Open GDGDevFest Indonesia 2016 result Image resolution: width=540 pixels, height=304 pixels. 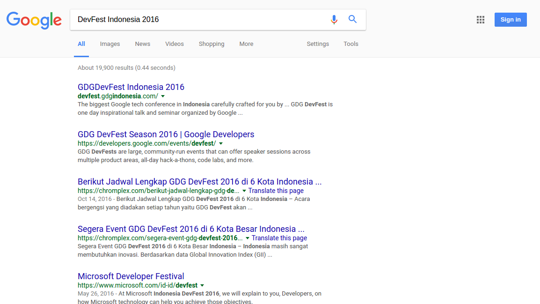pyautogui.click(x=131, y=87)
